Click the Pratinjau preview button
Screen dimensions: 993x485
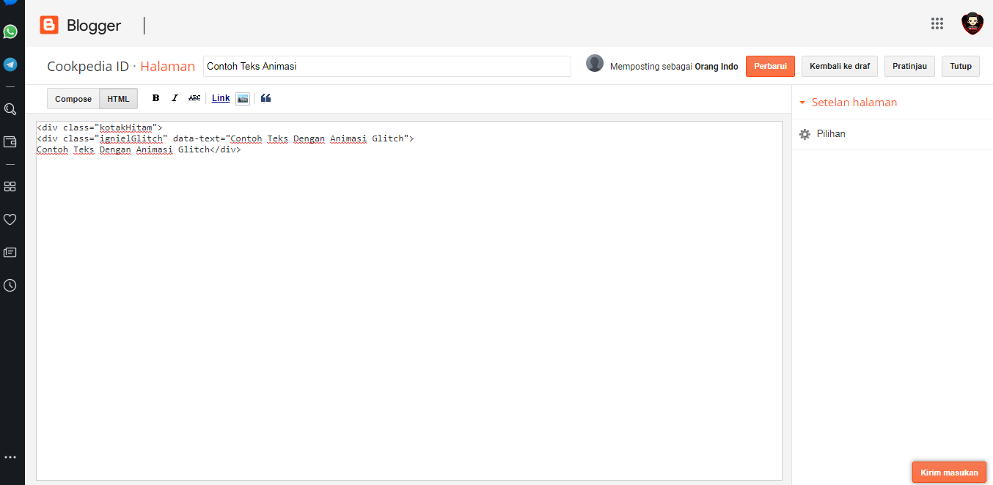tap(909, 66)
